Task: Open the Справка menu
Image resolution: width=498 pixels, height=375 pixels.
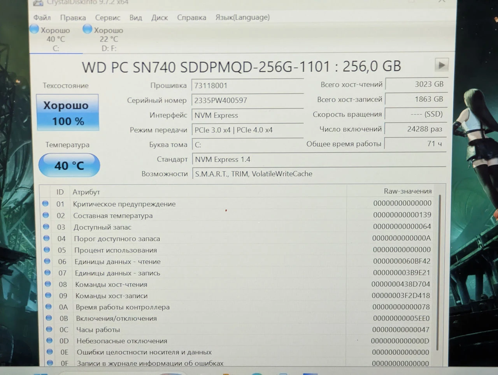Action: tap(192, 18)
